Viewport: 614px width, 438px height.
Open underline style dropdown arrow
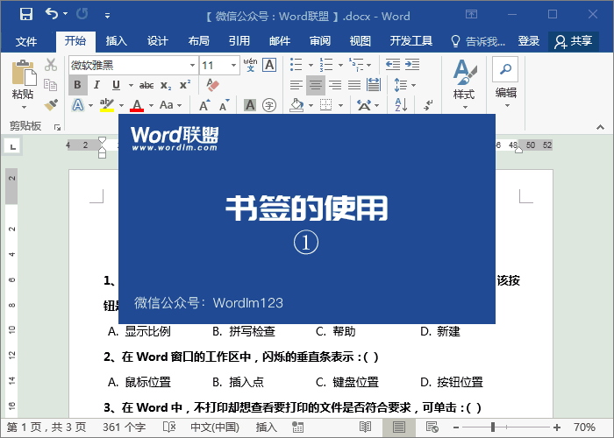click(131, 85)
